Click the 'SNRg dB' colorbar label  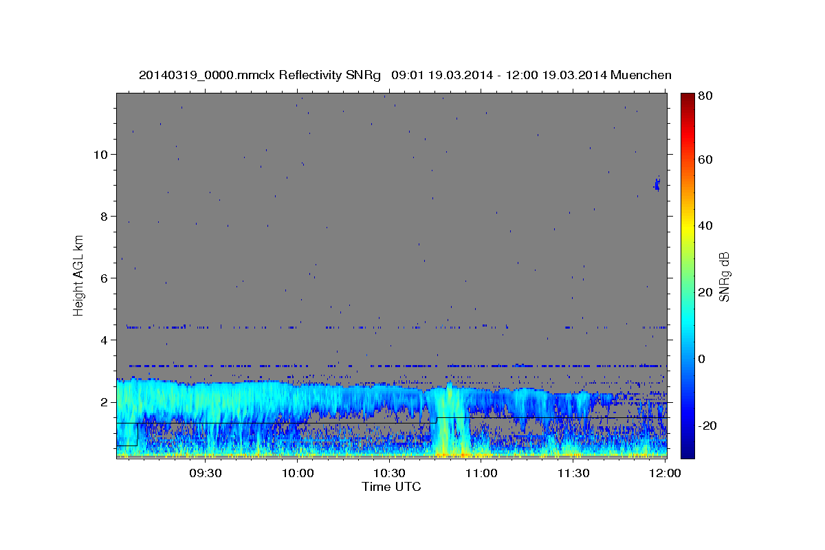(723, 276)
